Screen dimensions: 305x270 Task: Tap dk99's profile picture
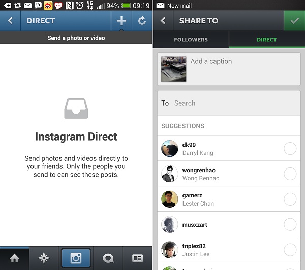[169, 148]
